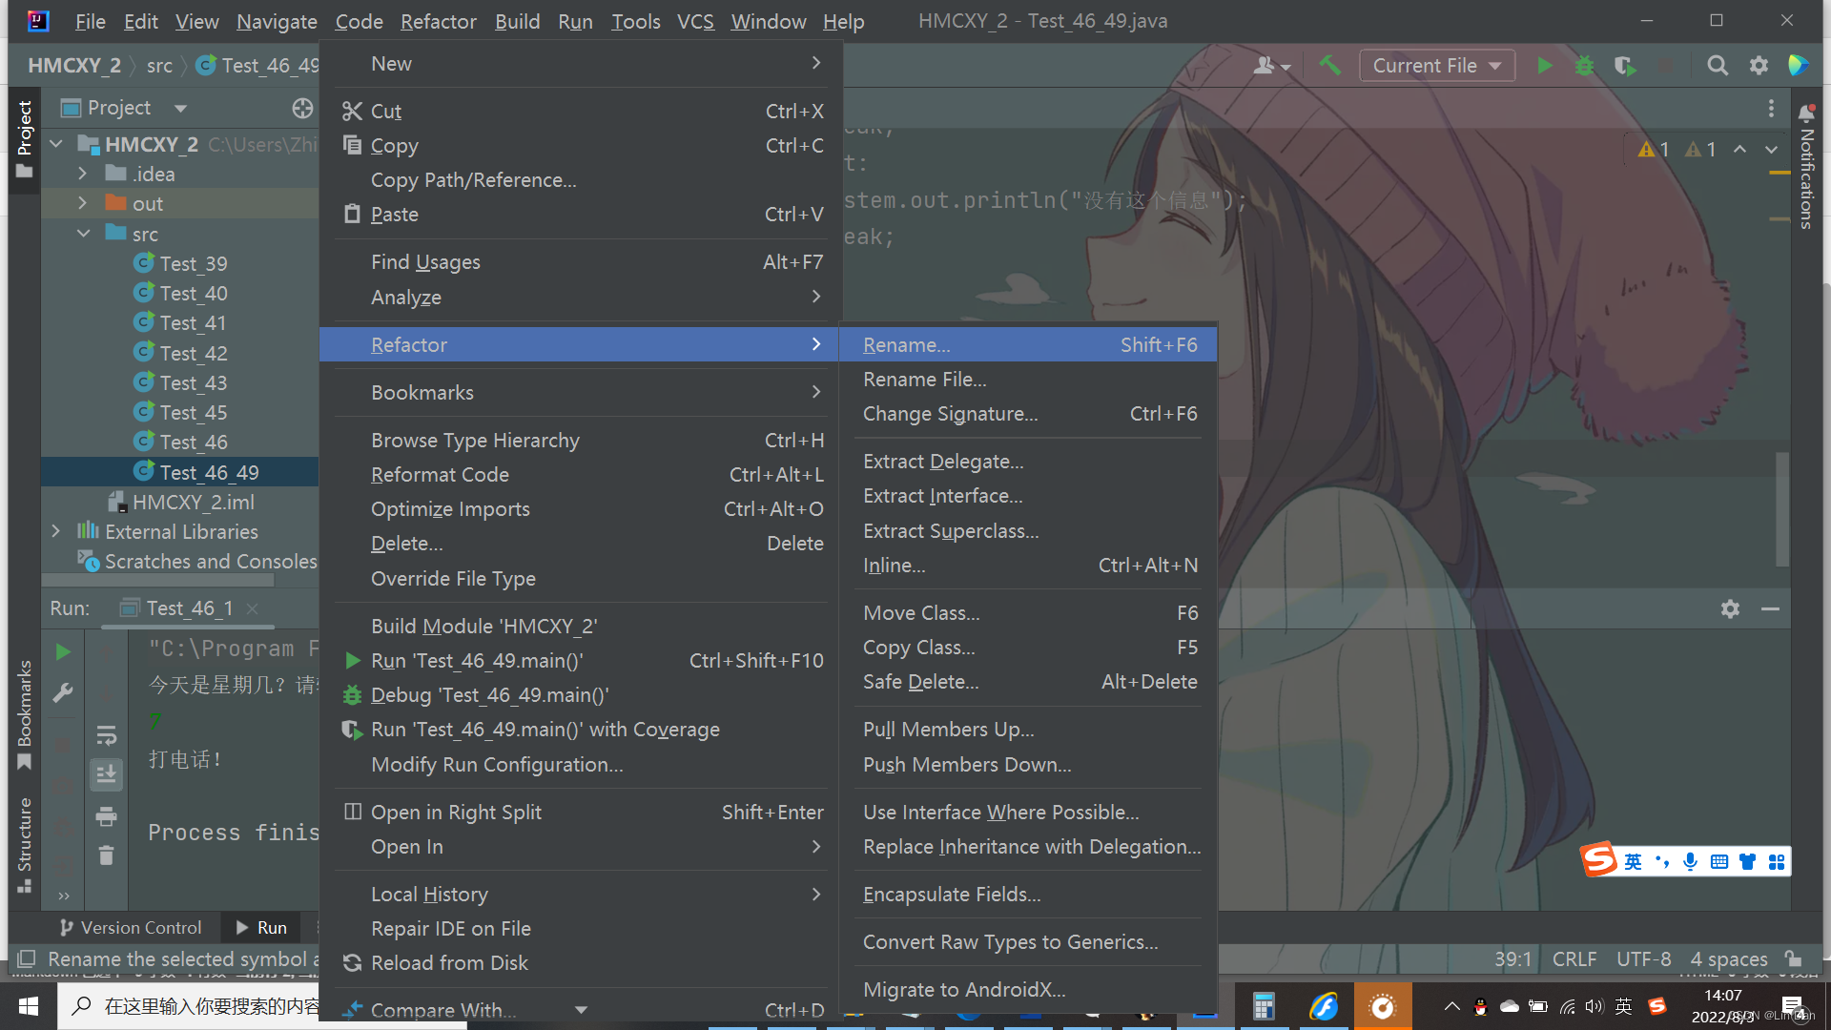This screenshot has height=1030, width=1831.
Task: Click the 4 spaces indent status
Action: [1728, 958]
